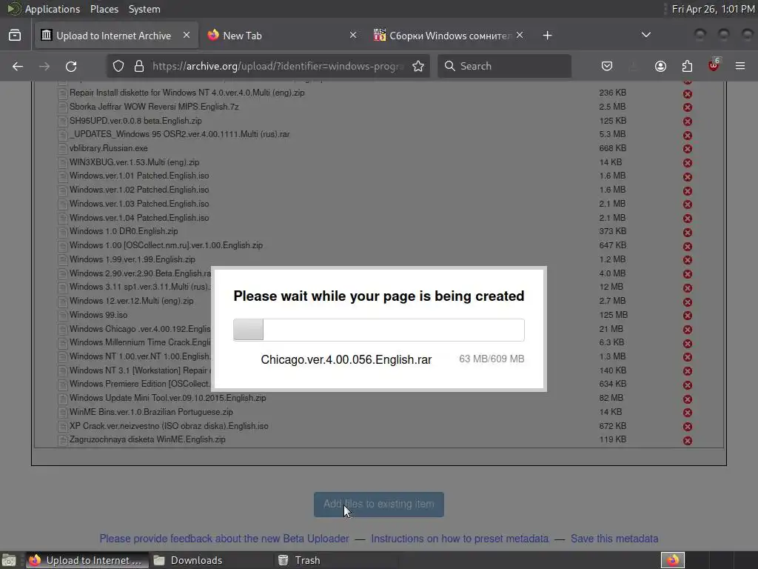Remove Windows Update Mini Tool zip red X
758x569 pixels.
tap(688, 399)
